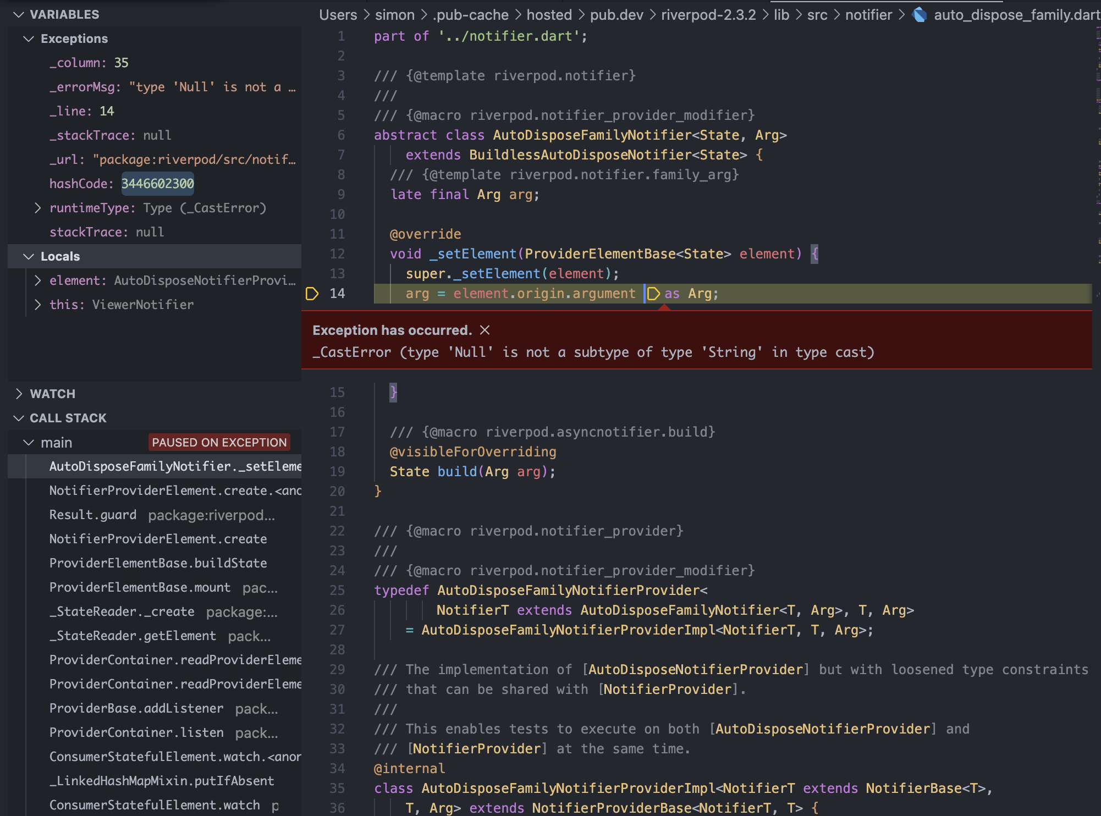Viewport: 1101px width, 816px height.
Task: Click the highlighted hashCode value 3446602300
Action: (x=157, y=184)
